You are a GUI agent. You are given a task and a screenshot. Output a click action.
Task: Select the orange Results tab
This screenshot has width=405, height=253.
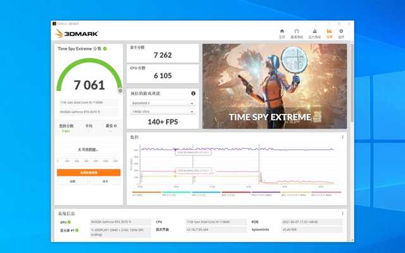329,34
